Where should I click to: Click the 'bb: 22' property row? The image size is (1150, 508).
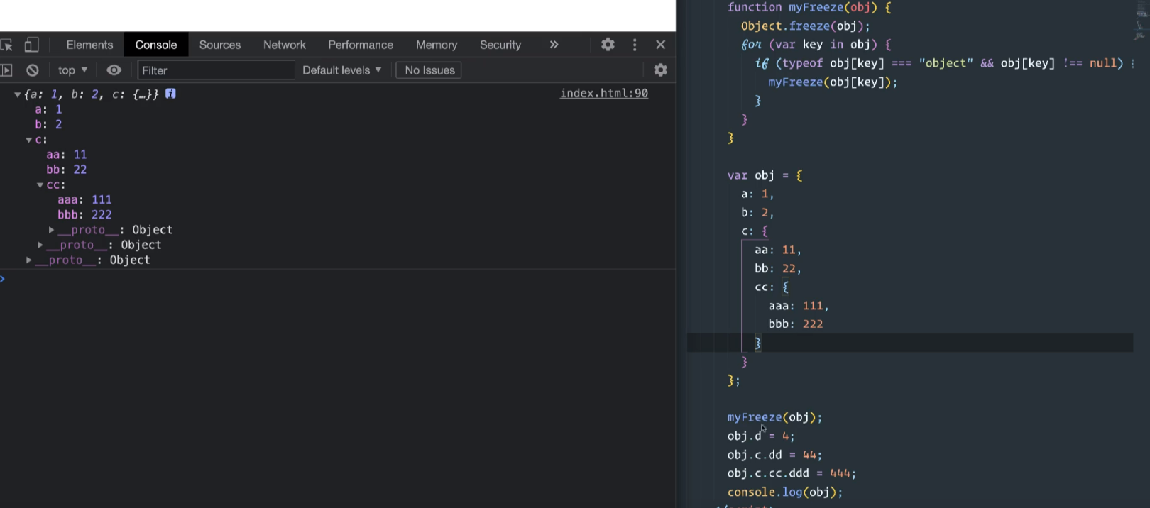tap(67, 170)
